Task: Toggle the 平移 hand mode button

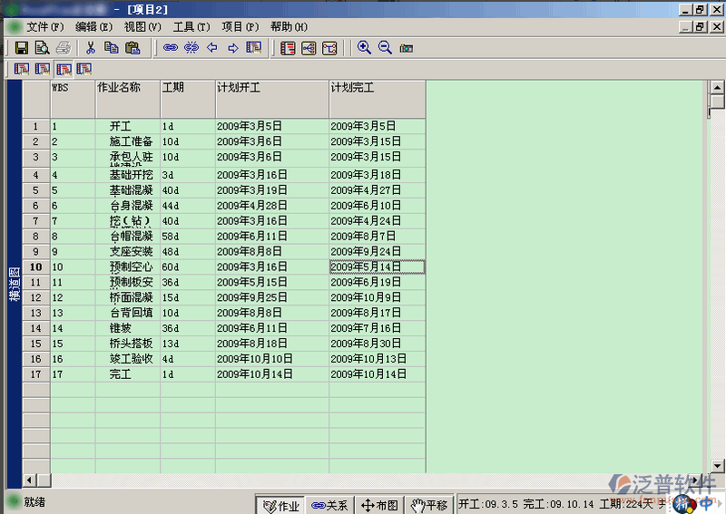Action: tap(428, 505)
